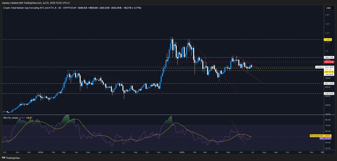Click the 400B price scale tick
Screen dimensions: 337x161
coord(327,105)
